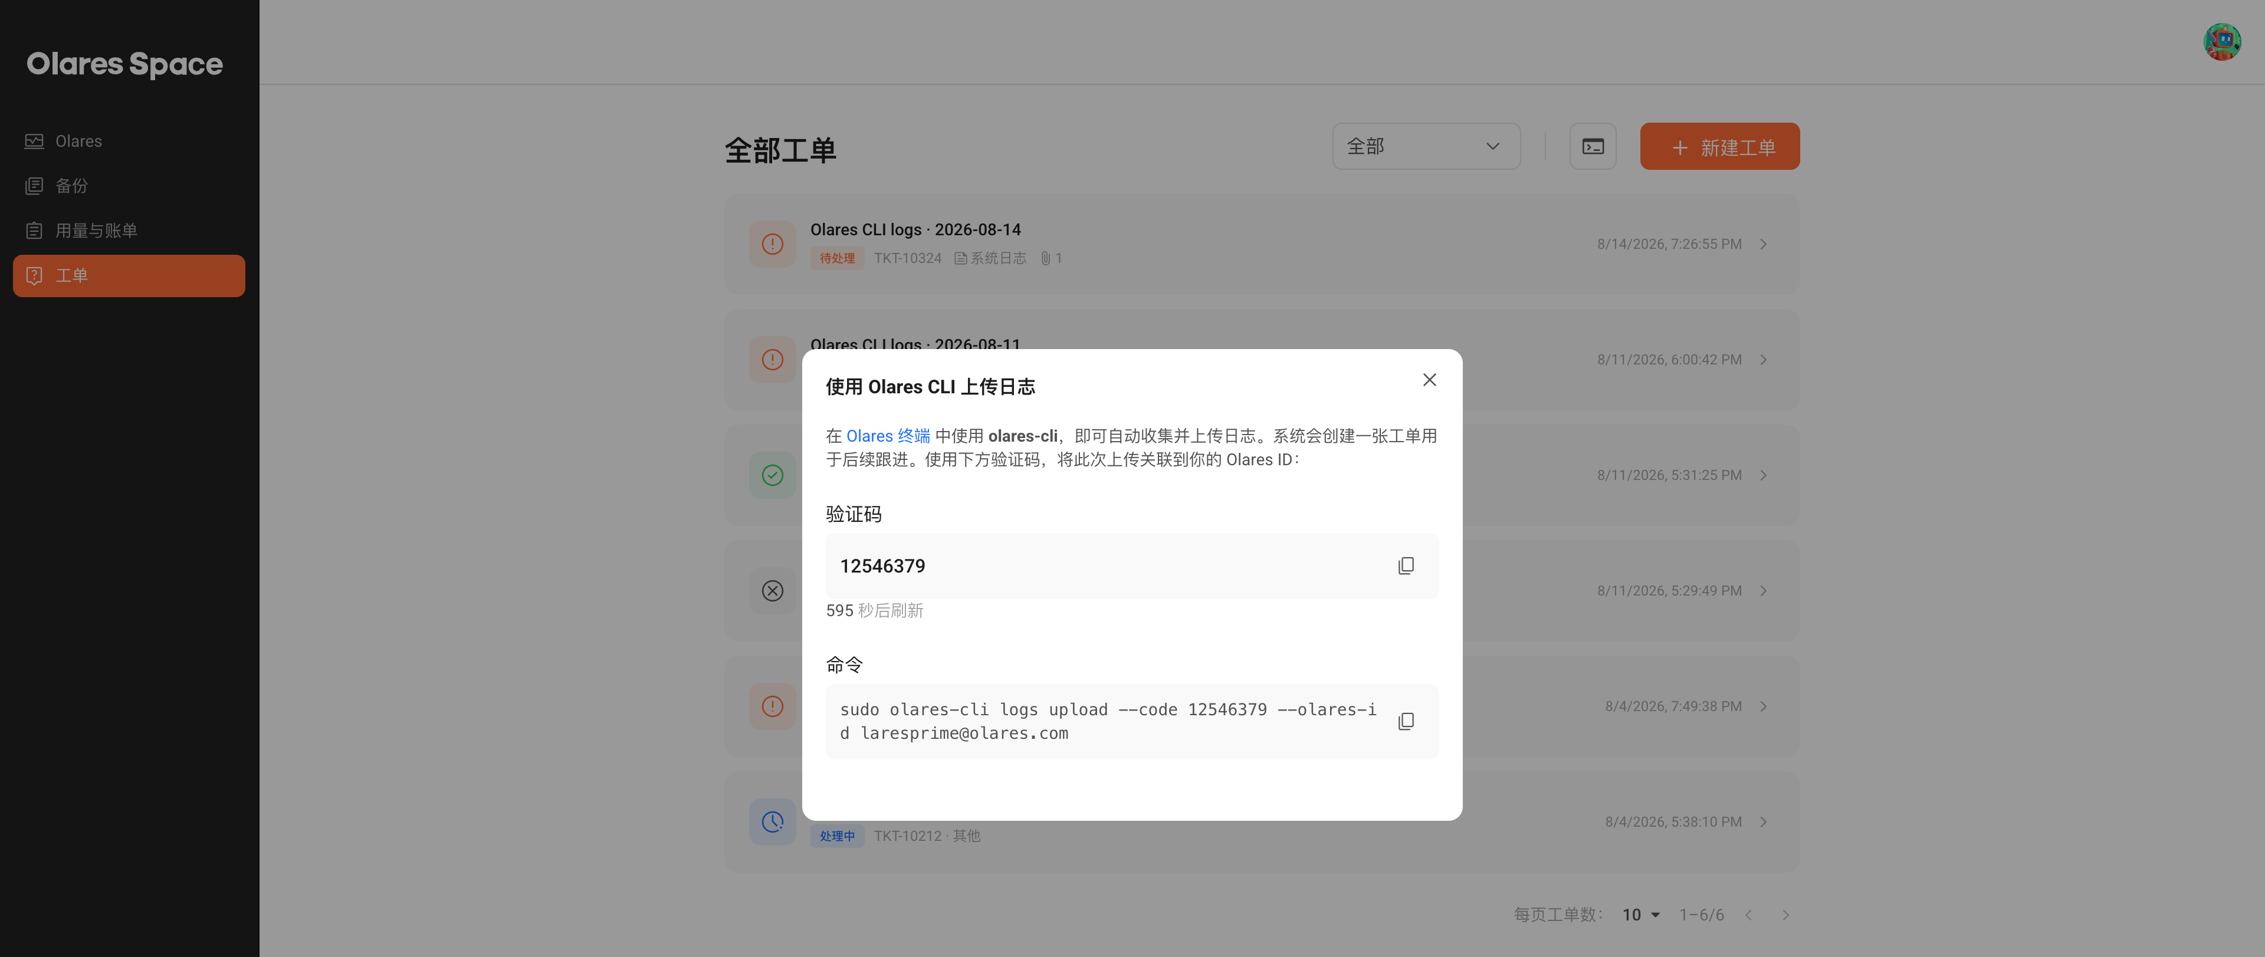Copy the verification code 12546379
The image size is (2265, 957).
[1405, 566]
